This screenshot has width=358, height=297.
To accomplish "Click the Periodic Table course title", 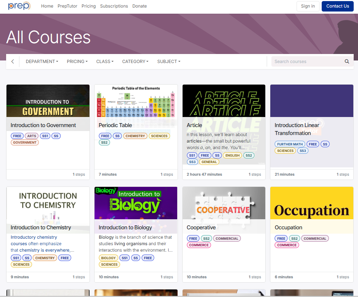I will [x=115, y=125].
